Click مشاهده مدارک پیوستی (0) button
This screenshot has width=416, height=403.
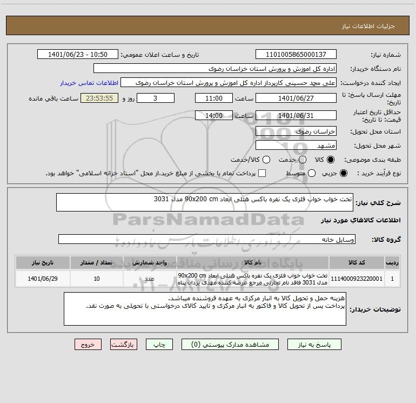230,345
